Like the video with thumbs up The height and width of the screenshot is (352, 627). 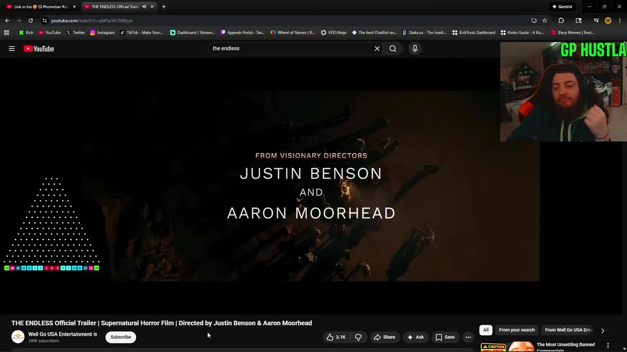point(336,337)
